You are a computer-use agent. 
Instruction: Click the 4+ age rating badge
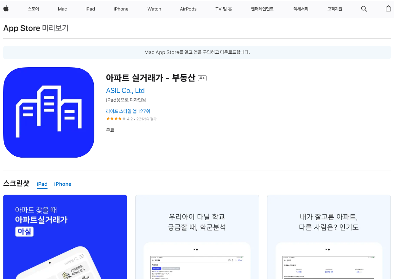pos(202,78)
